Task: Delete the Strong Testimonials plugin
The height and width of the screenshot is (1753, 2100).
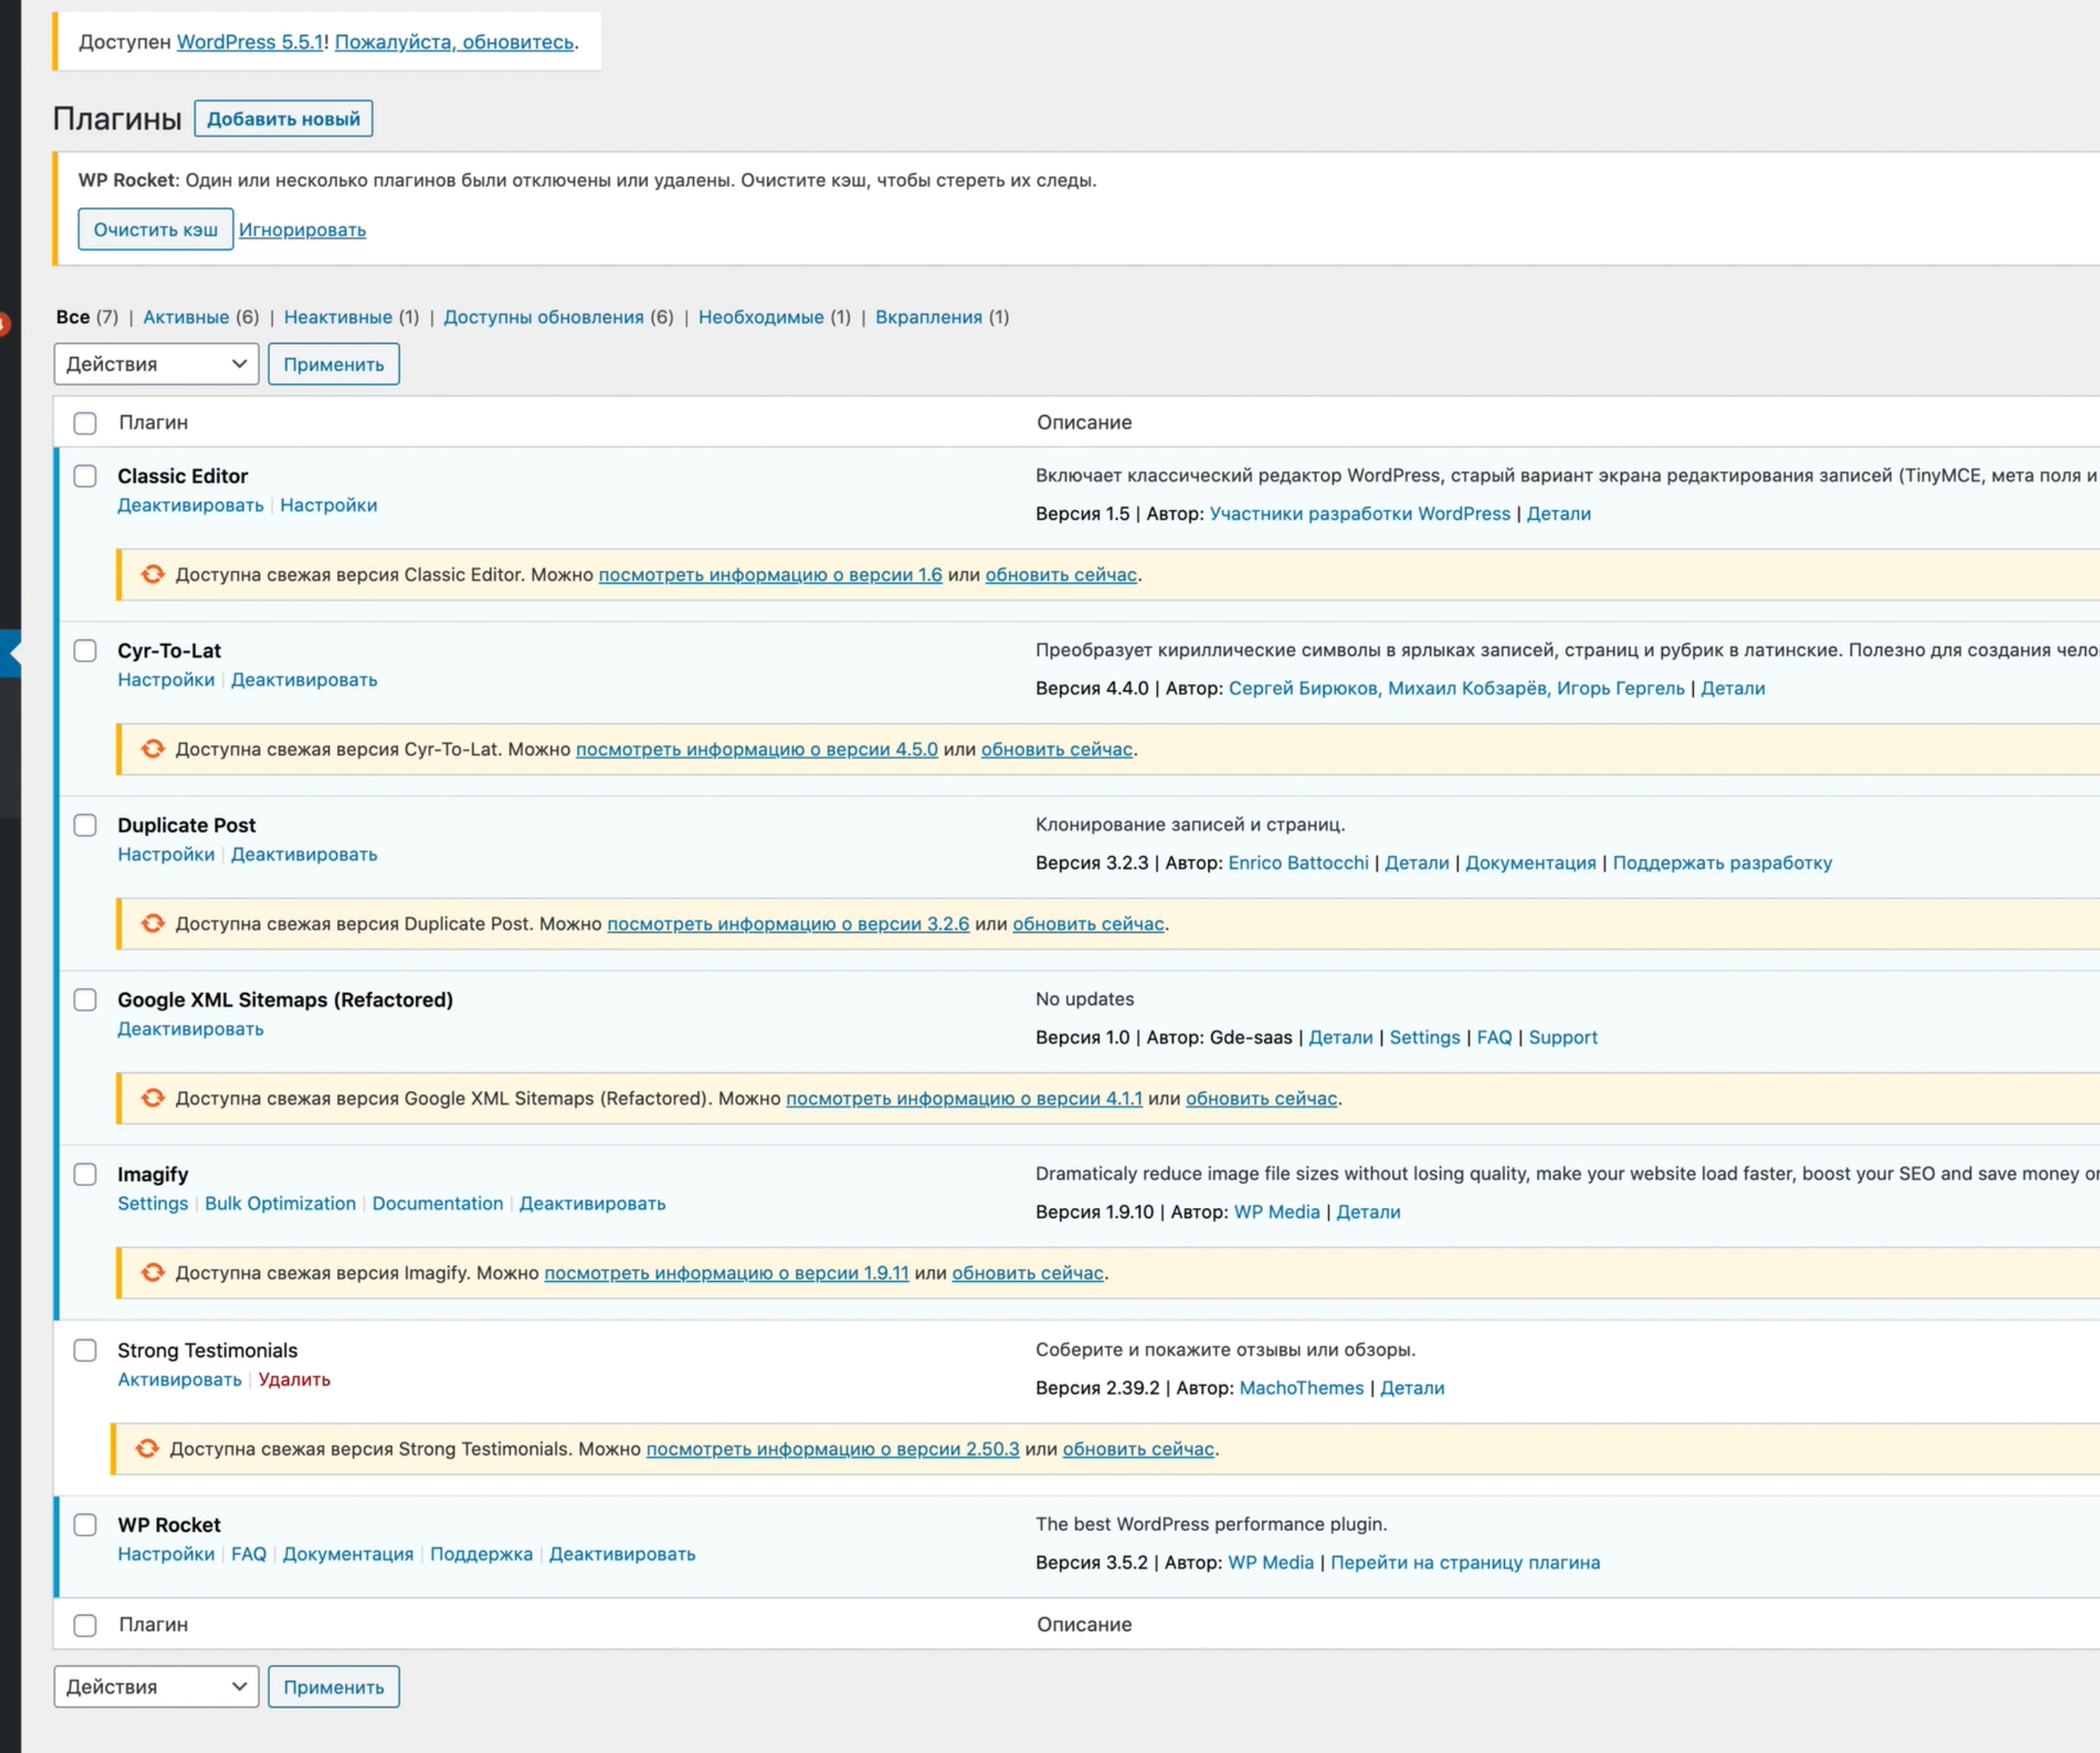Action: (294, 1379)
